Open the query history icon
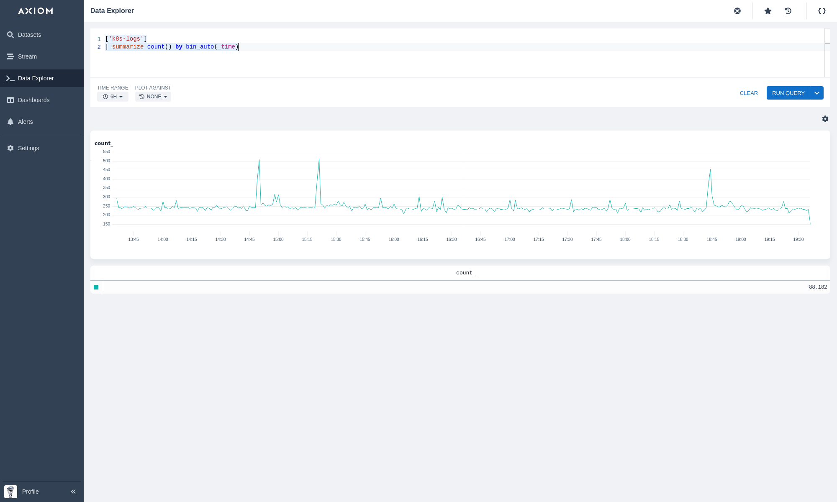Screen dimensions: 837x502 788,11
